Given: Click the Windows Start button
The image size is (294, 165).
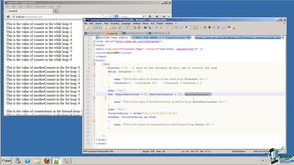Looking at the screenshot, I should [x=6, y=161].
